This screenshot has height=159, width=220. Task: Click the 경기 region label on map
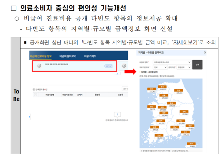[162, 87]
